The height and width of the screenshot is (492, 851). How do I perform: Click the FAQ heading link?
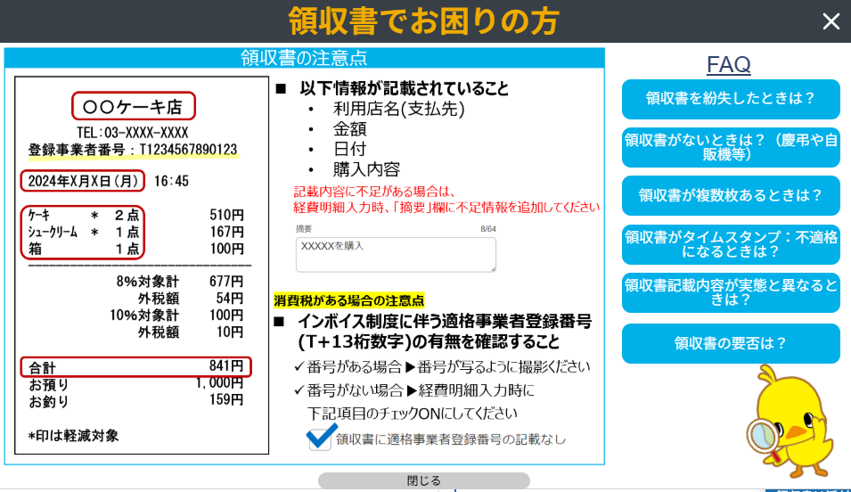click(728, 64)
